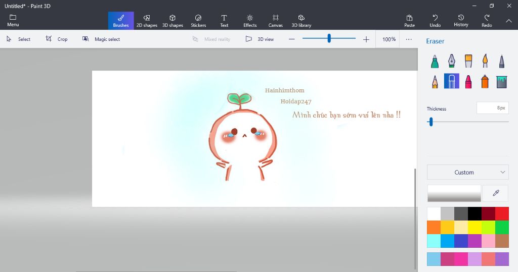
Task: Collapse the ribbon with the chevron
Action: 509,21
